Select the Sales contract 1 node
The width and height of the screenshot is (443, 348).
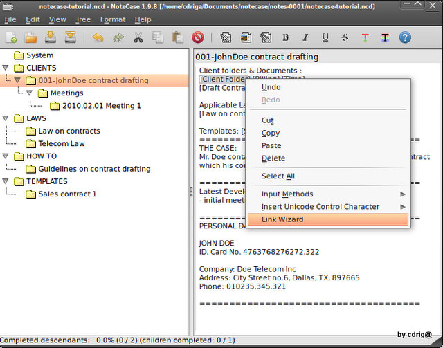click(67, 194)
